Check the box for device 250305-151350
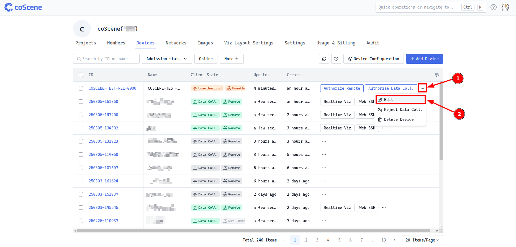 pyautogui.click(x=81, y=102)
